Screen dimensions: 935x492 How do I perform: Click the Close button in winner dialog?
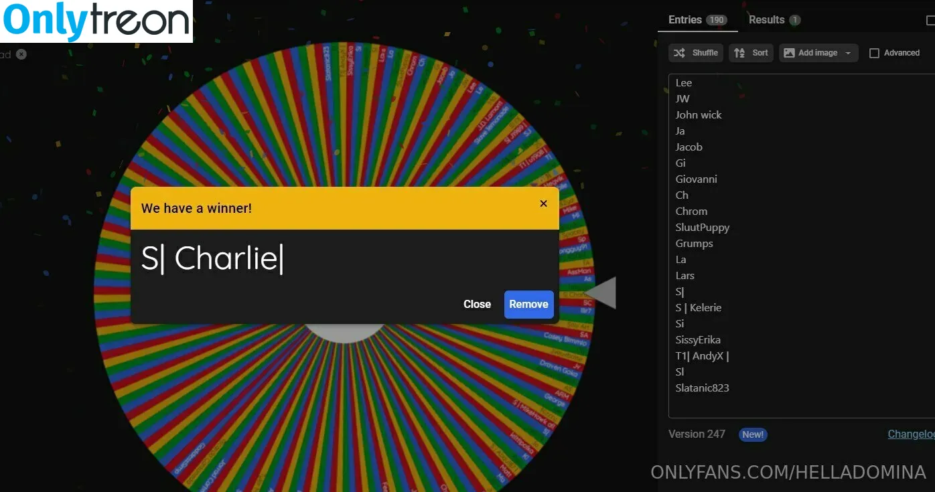click(477, 304)
